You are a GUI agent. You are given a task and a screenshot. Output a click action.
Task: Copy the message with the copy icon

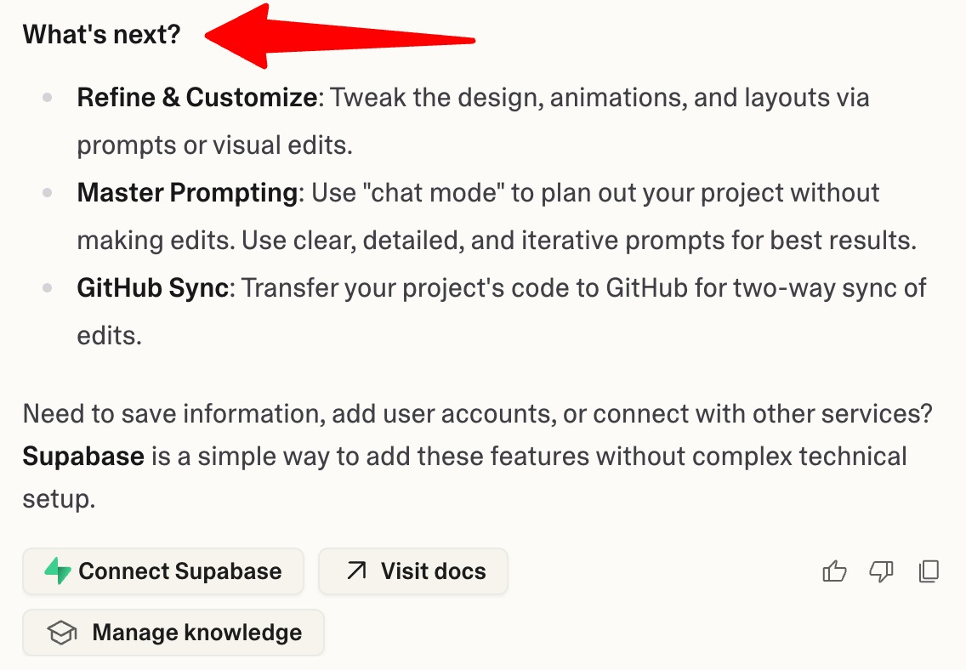pyautogui.click(x=929, y=571)
